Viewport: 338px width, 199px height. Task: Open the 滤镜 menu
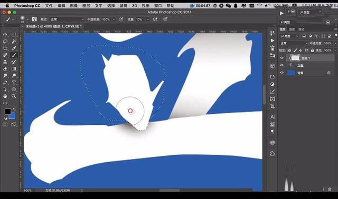point(123,6)
